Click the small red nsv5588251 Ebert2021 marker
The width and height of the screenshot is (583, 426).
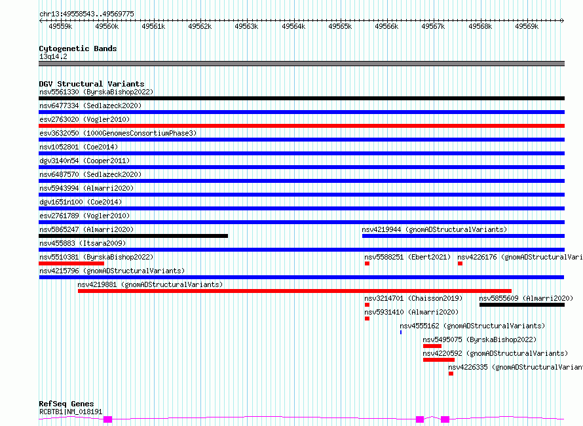[367, 263]
